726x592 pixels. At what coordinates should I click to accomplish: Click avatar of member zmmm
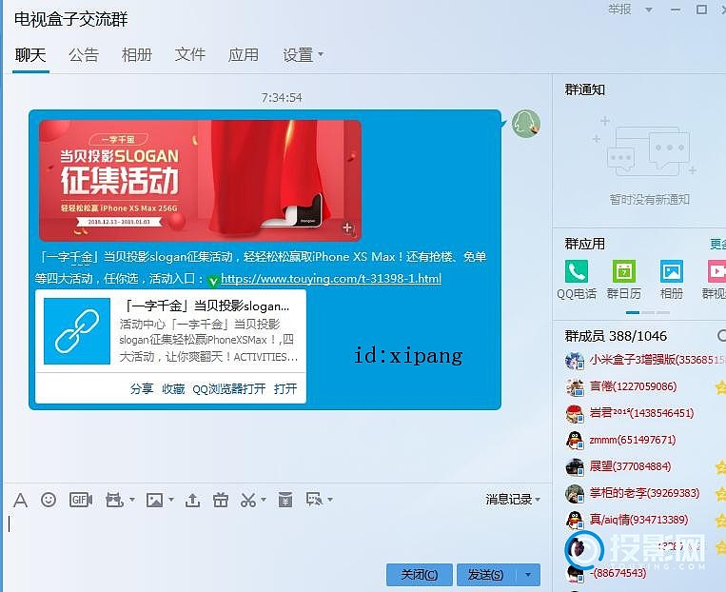[575, 440]
